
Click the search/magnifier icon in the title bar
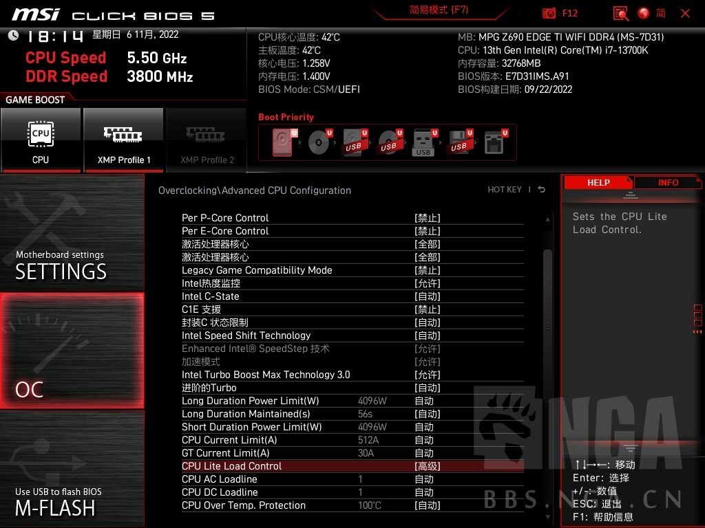coord(620,14)
